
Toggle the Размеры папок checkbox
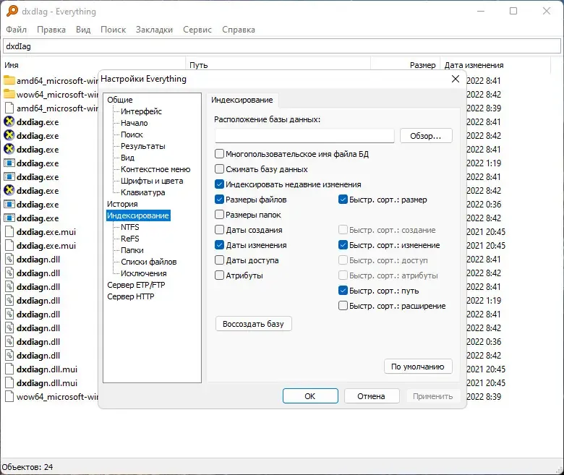[x=219, y=215]
